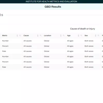
Task: Click 'Both sexes' in the first Number row
Action: pos(89,41)
